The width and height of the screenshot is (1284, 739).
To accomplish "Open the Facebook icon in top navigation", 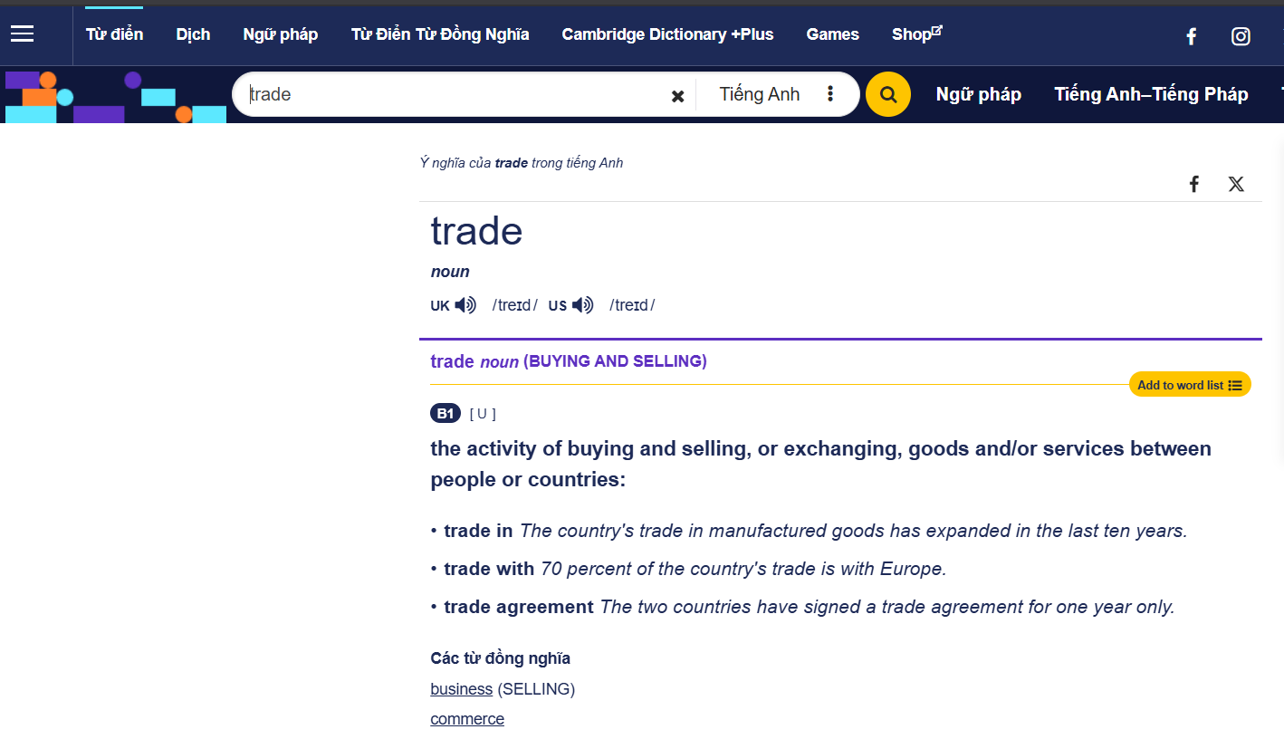I will 1192,36.
